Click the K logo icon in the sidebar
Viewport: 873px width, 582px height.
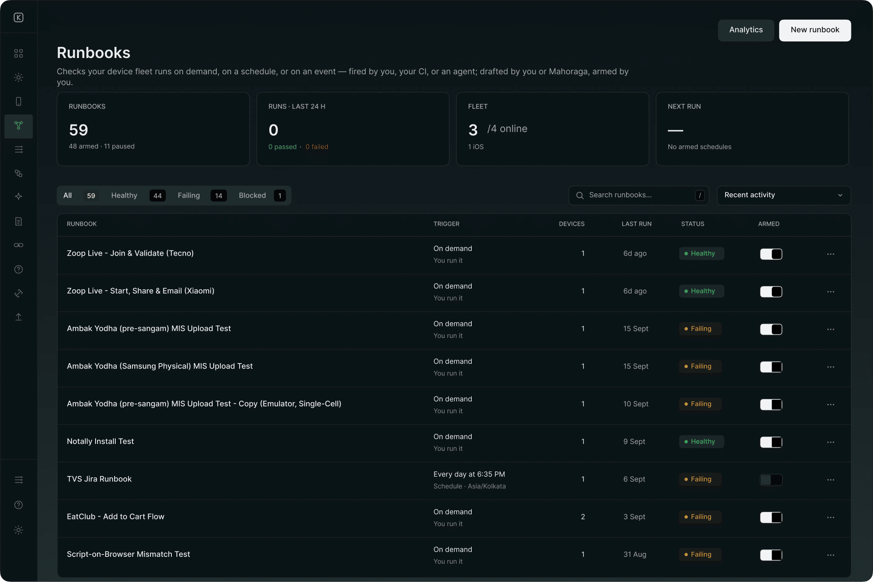[19, 17]
